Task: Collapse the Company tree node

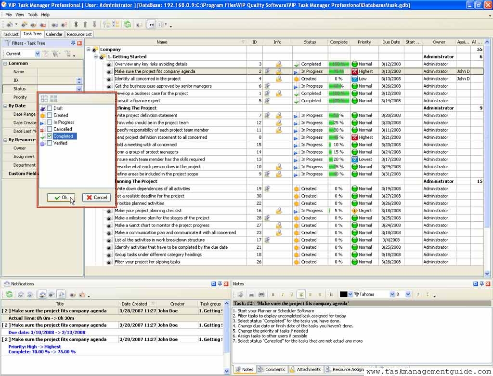Action: 89,50
